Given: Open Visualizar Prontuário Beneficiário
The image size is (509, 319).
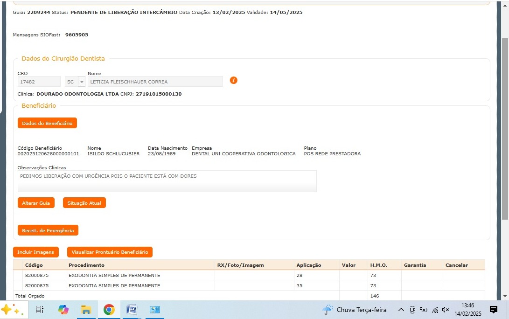Looking at the screenshot, I should [110, 252].
